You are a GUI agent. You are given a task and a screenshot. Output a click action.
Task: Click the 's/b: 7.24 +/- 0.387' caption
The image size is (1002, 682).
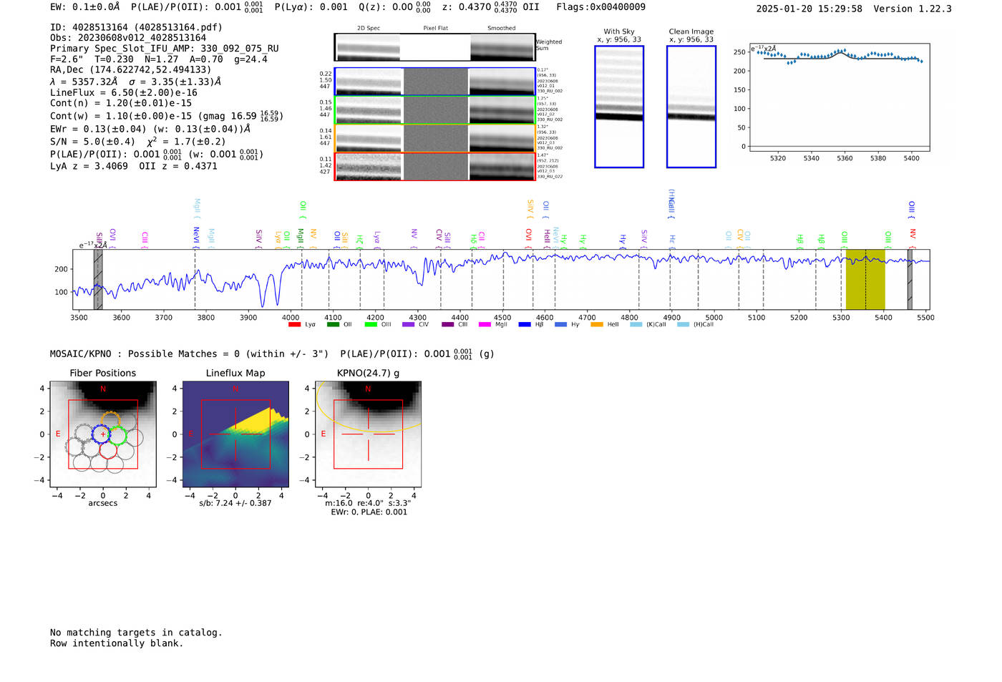pyautogui.click(x=235, y=504)
